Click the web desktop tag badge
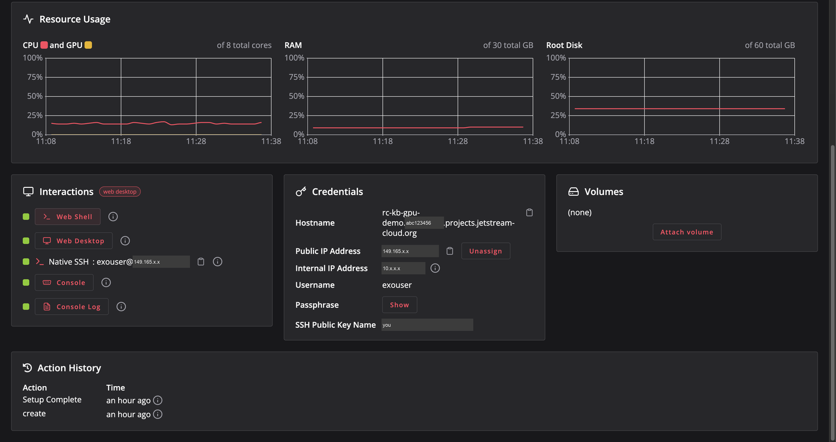 (120, 192)
